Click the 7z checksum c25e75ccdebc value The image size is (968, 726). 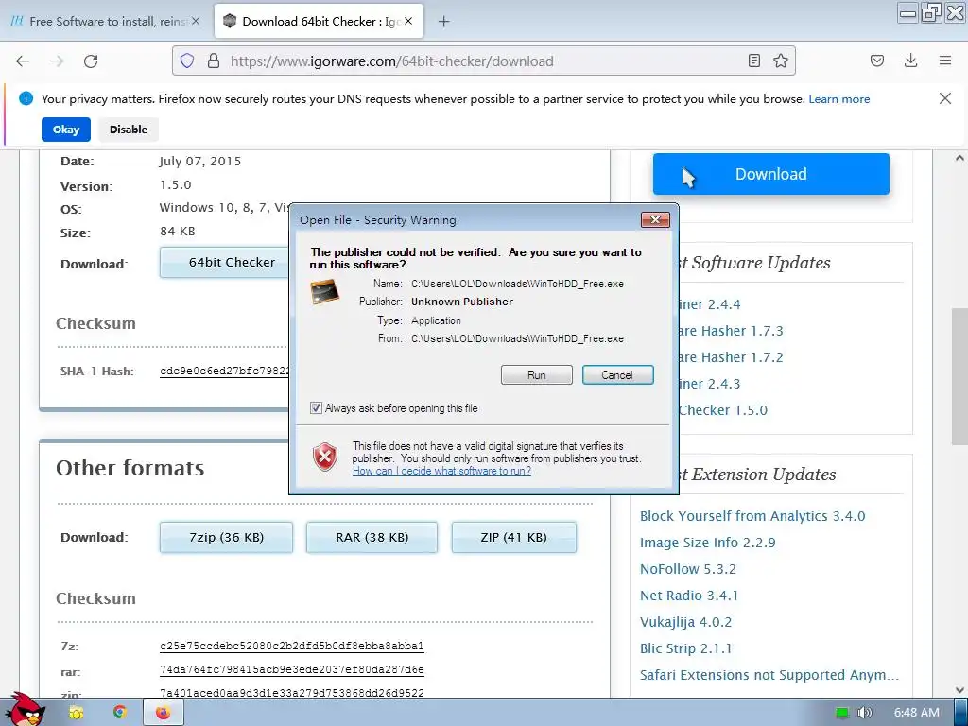[291, 647]
